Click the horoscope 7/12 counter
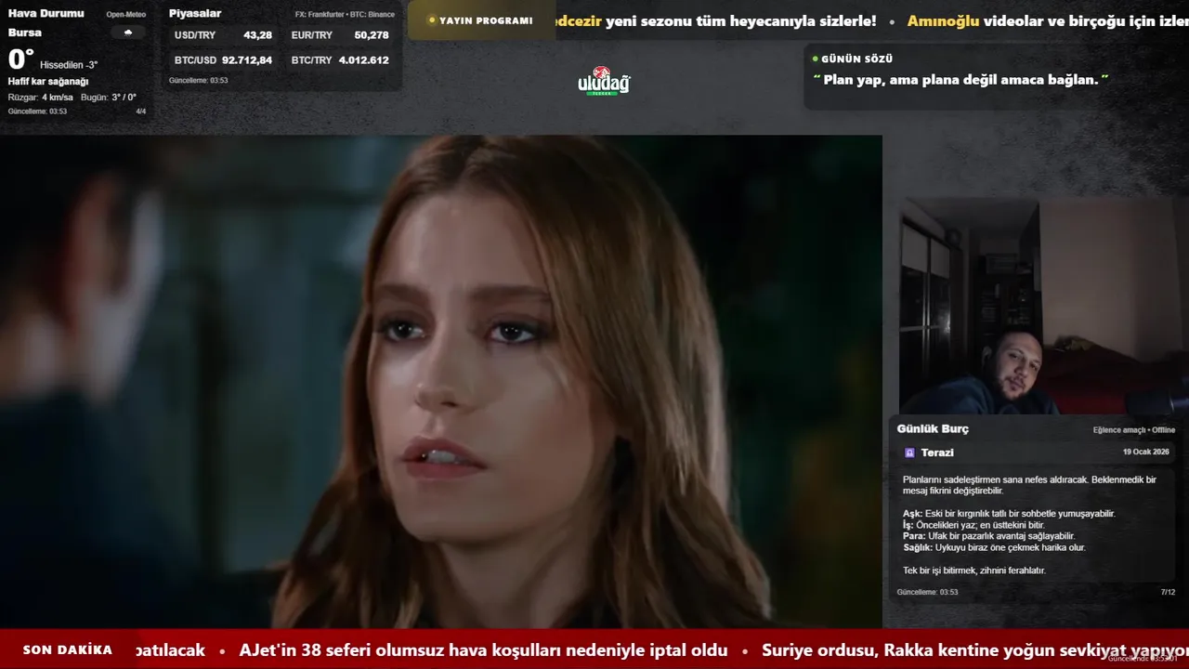 tap(1168, 592)
